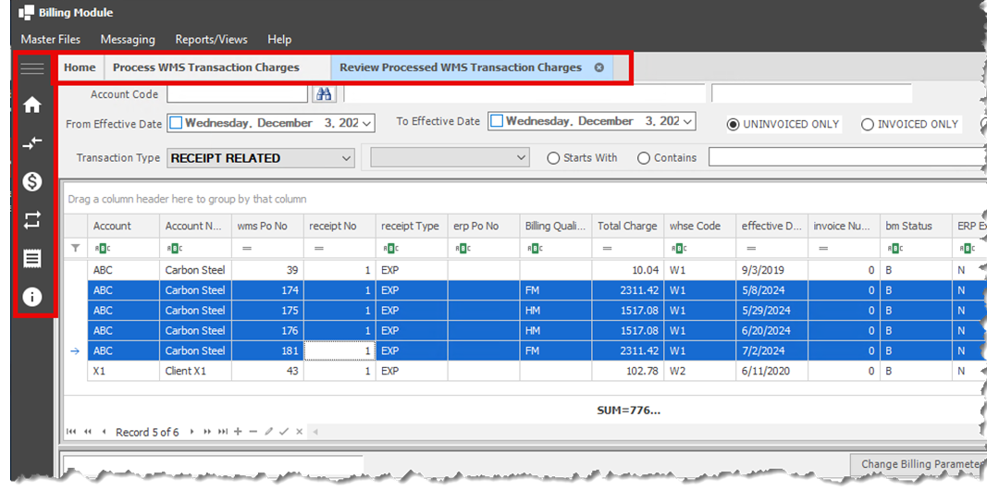
Task: Open the empty dropdown beside Transaction Type
Action: click(520, 158)
